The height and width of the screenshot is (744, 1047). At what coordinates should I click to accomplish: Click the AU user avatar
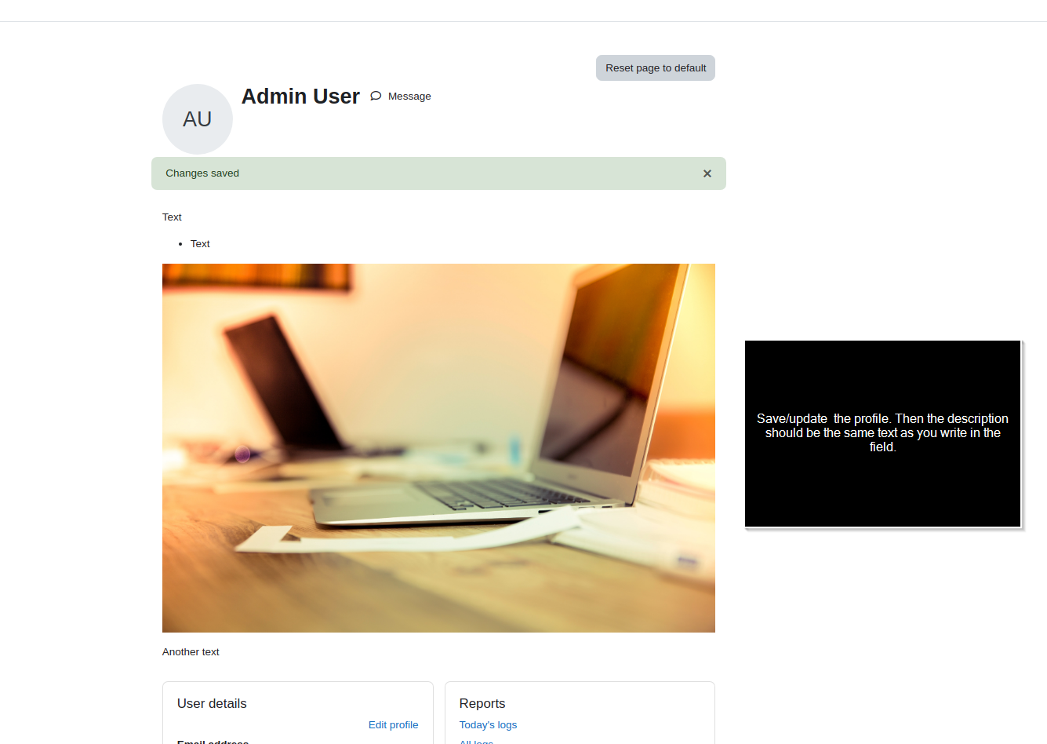[198, 119]
